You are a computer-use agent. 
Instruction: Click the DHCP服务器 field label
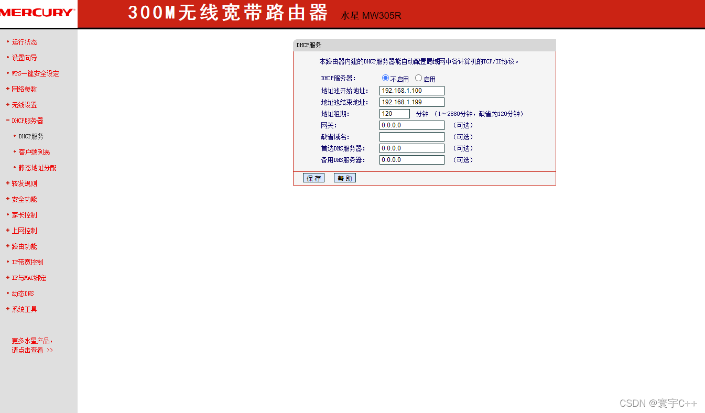point(338,79)
